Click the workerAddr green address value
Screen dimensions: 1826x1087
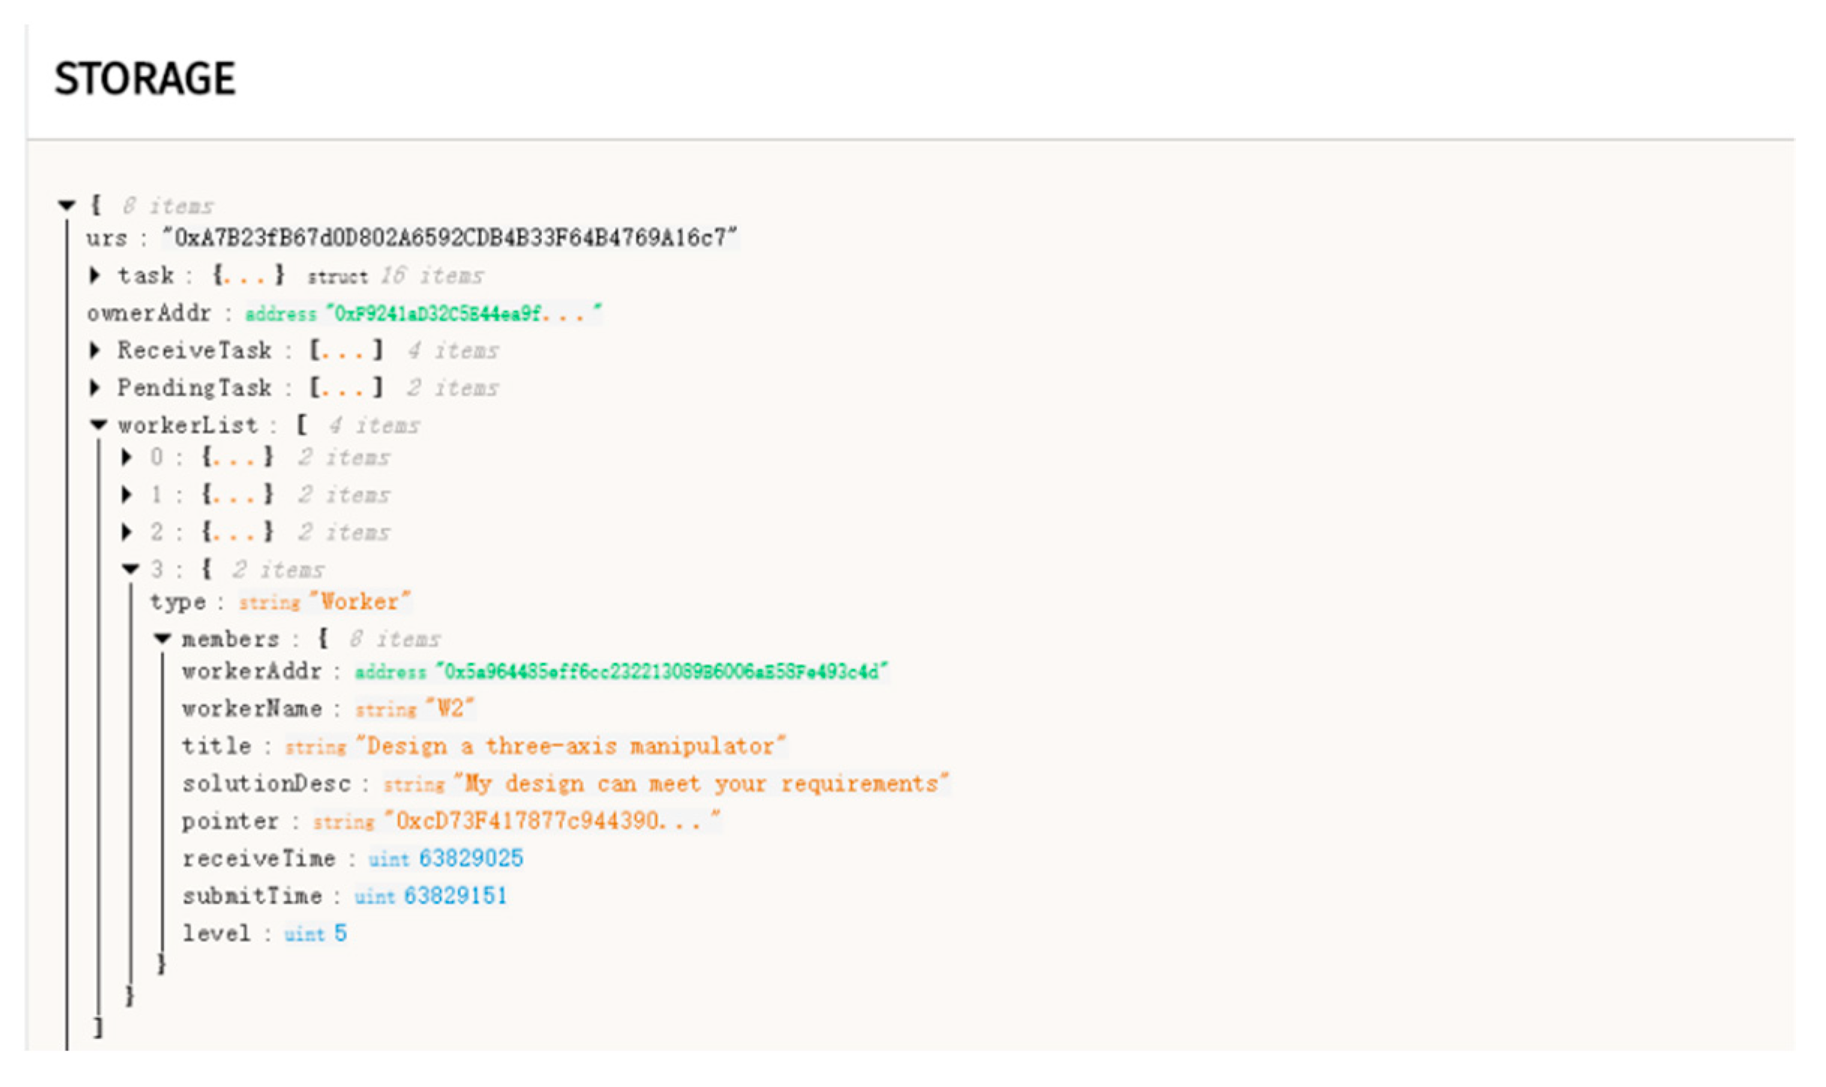coord(661,671)
